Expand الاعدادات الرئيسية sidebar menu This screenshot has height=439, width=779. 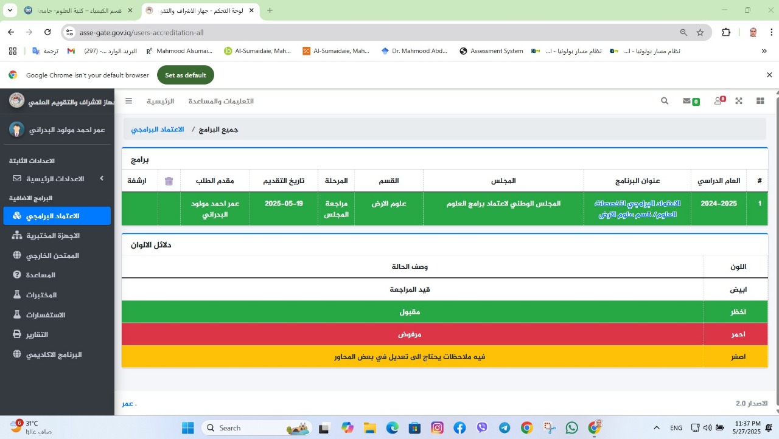tap(56, 179)
